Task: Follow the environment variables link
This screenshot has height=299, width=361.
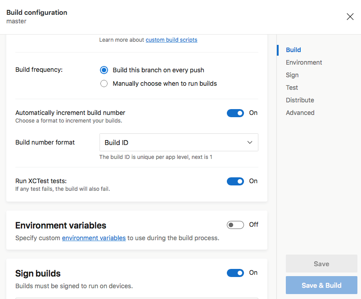Action: pos(94,238)
